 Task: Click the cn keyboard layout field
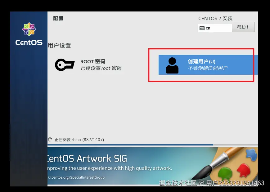coord(215,28)
